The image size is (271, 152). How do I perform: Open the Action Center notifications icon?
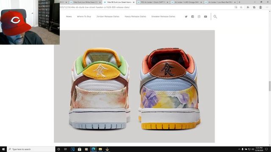tap(266, 149)
